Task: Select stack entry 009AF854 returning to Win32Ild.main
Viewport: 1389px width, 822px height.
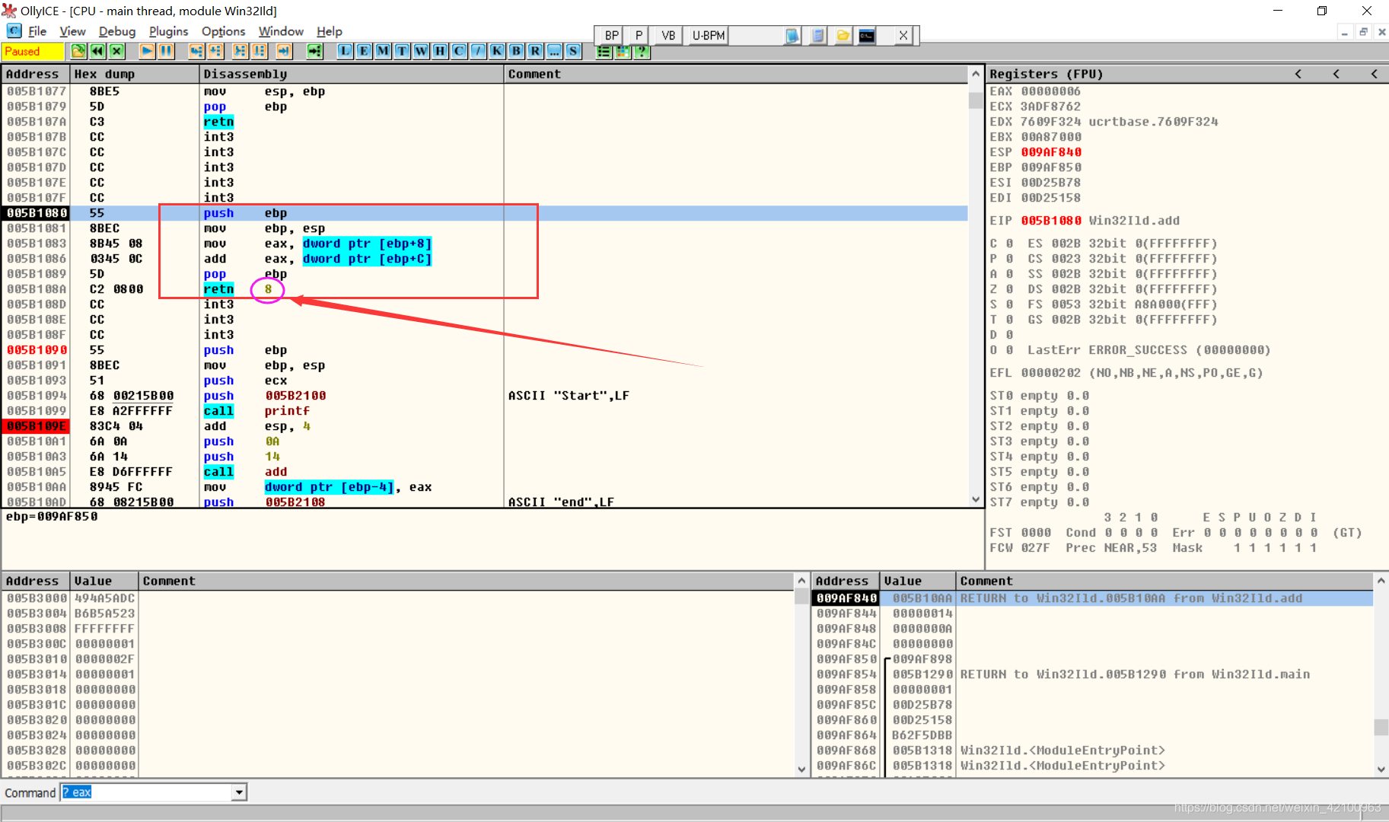Action: click(x=1093, y=674)
